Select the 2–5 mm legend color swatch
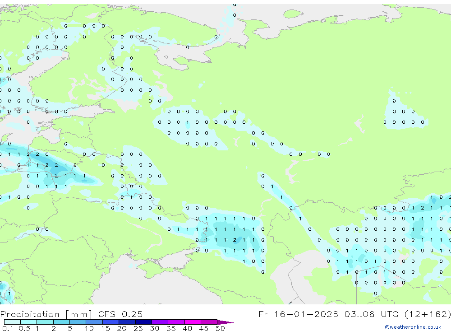 click(61, 322)
